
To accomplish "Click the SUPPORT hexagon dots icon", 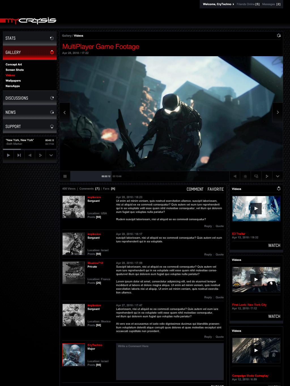I will (x=52, y=126).
